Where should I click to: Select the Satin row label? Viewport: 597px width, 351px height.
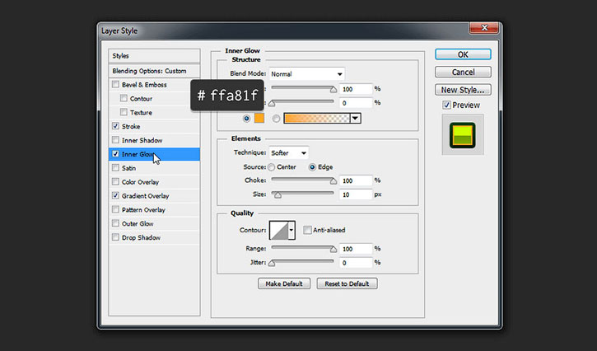coord(128,168)
